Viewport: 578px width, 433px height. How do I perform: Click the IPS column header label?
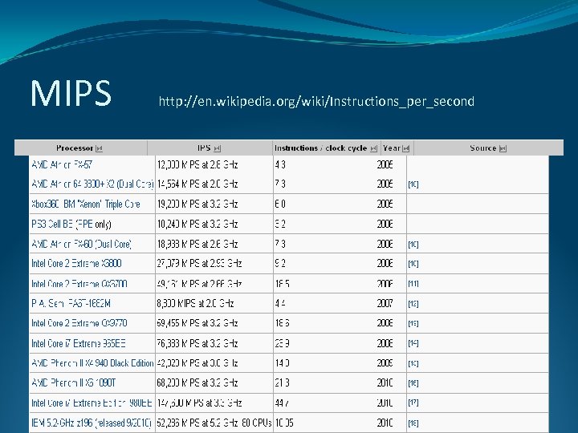click(x=204, y=148)
